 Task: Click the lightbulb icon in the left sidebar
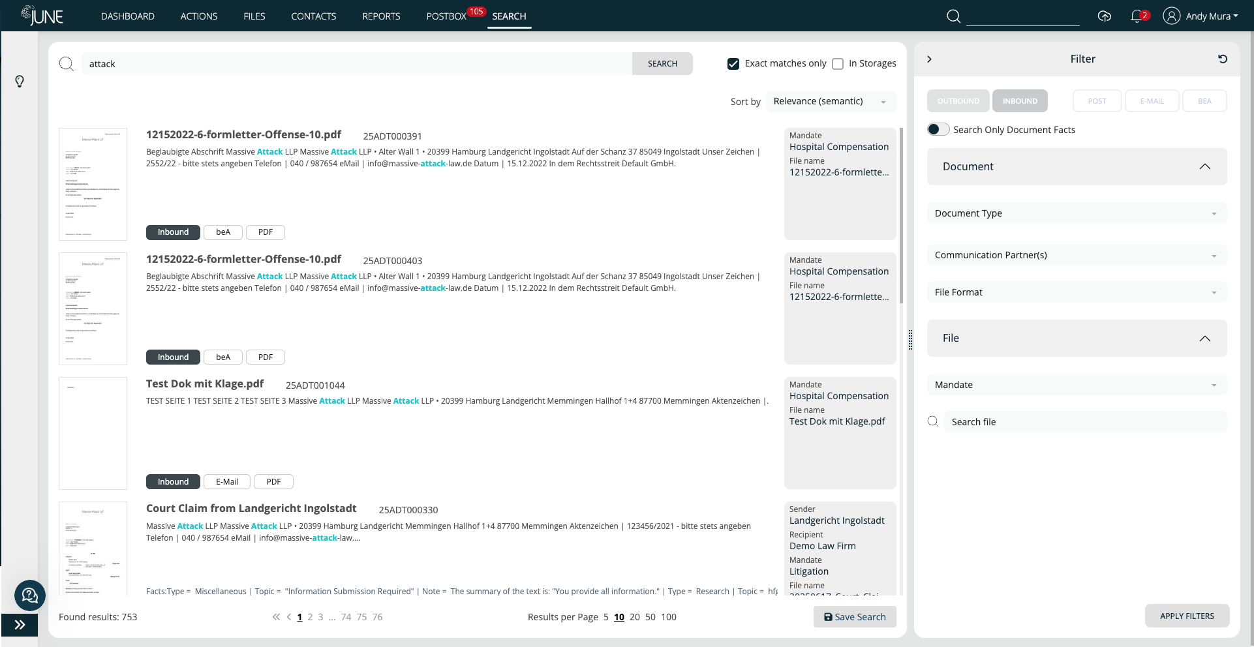(19, 81)
